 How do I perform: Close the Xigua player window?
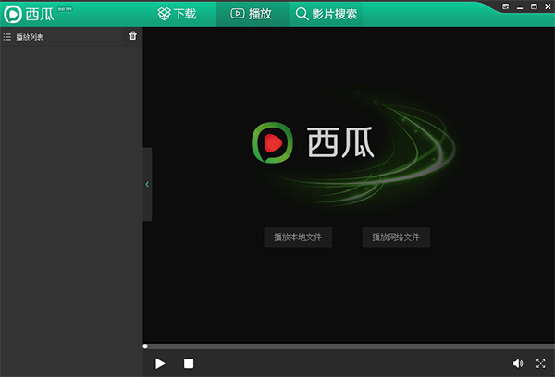(548, 6)
